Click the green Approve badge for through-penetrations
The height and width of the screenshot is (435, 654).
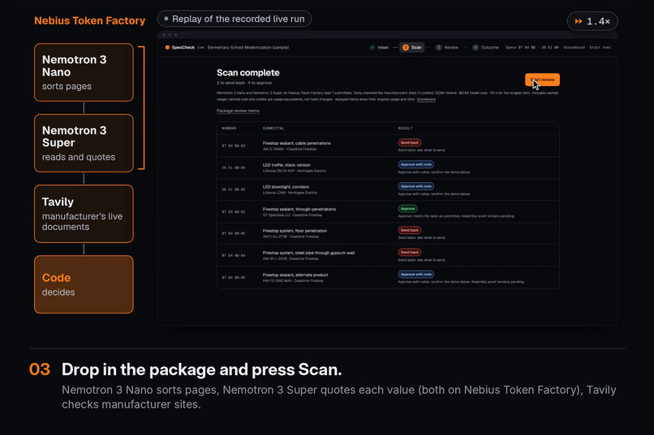(407, 208)
